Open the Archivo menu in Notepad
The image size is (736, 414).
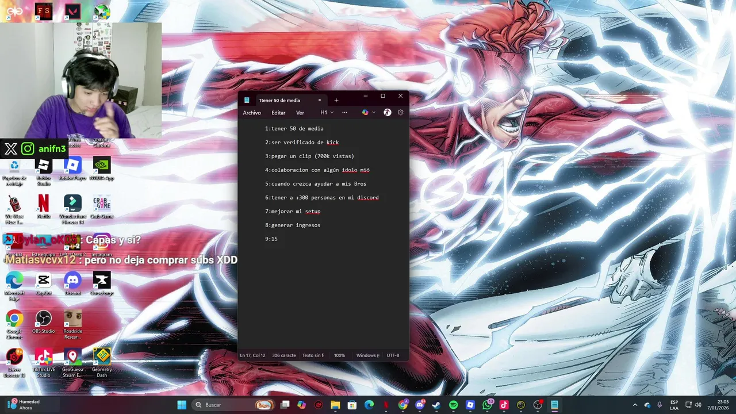(252, 113)
